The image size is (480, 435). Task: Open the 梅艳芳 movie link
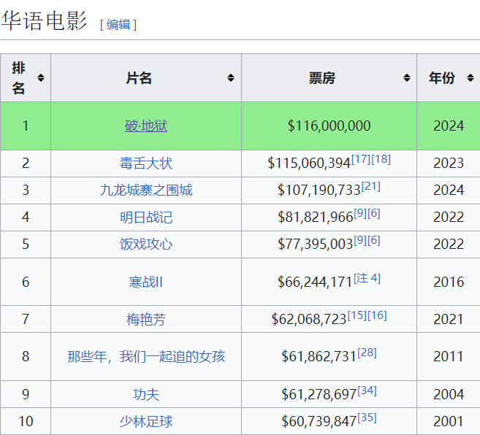pos(146,320)
